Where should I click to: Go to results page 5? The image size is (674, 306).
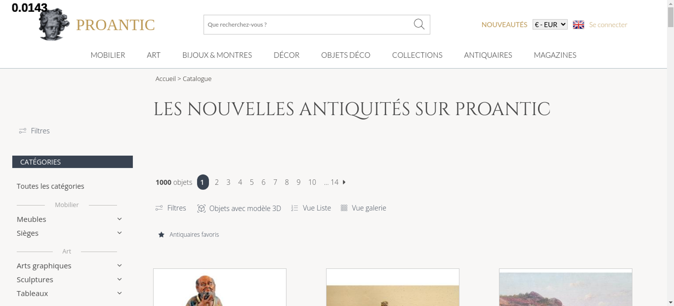252,182
